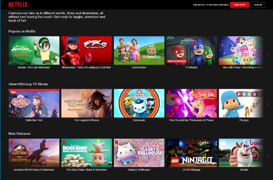Viewport: 273px width, 180px height.
Task: Click the 'Octonauts' title text
Action: tap(139, 120)
